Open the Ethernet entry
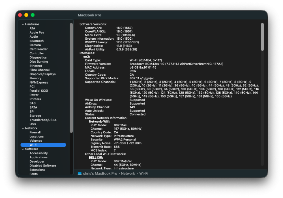The image size is (283, 198). pos(36,66)
